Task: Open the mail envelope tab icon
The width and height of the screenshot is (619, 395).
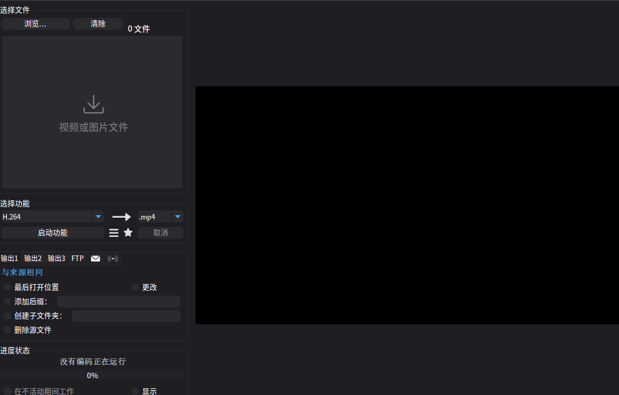Action: tap(96, 259)
